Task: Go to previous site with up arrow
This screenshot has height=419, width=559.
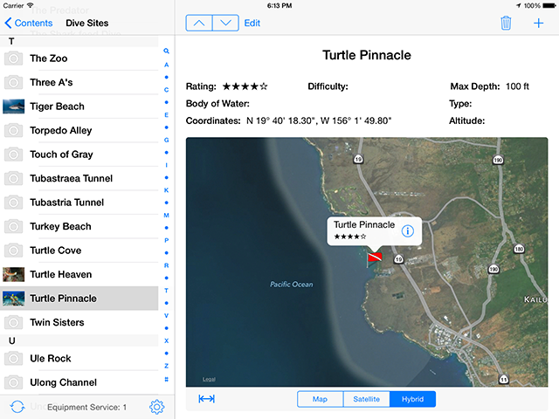Action: tap(199, 23)
